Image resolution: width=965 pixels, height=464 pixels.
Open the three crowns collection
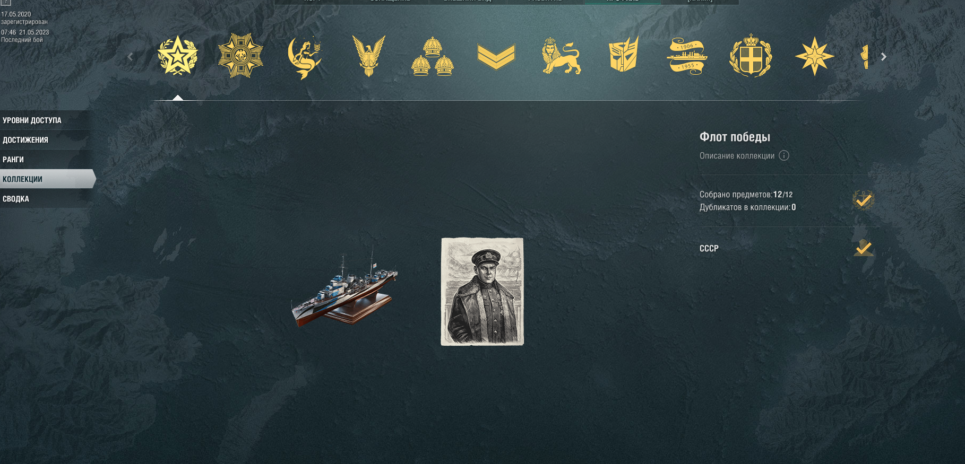point(433,57)
